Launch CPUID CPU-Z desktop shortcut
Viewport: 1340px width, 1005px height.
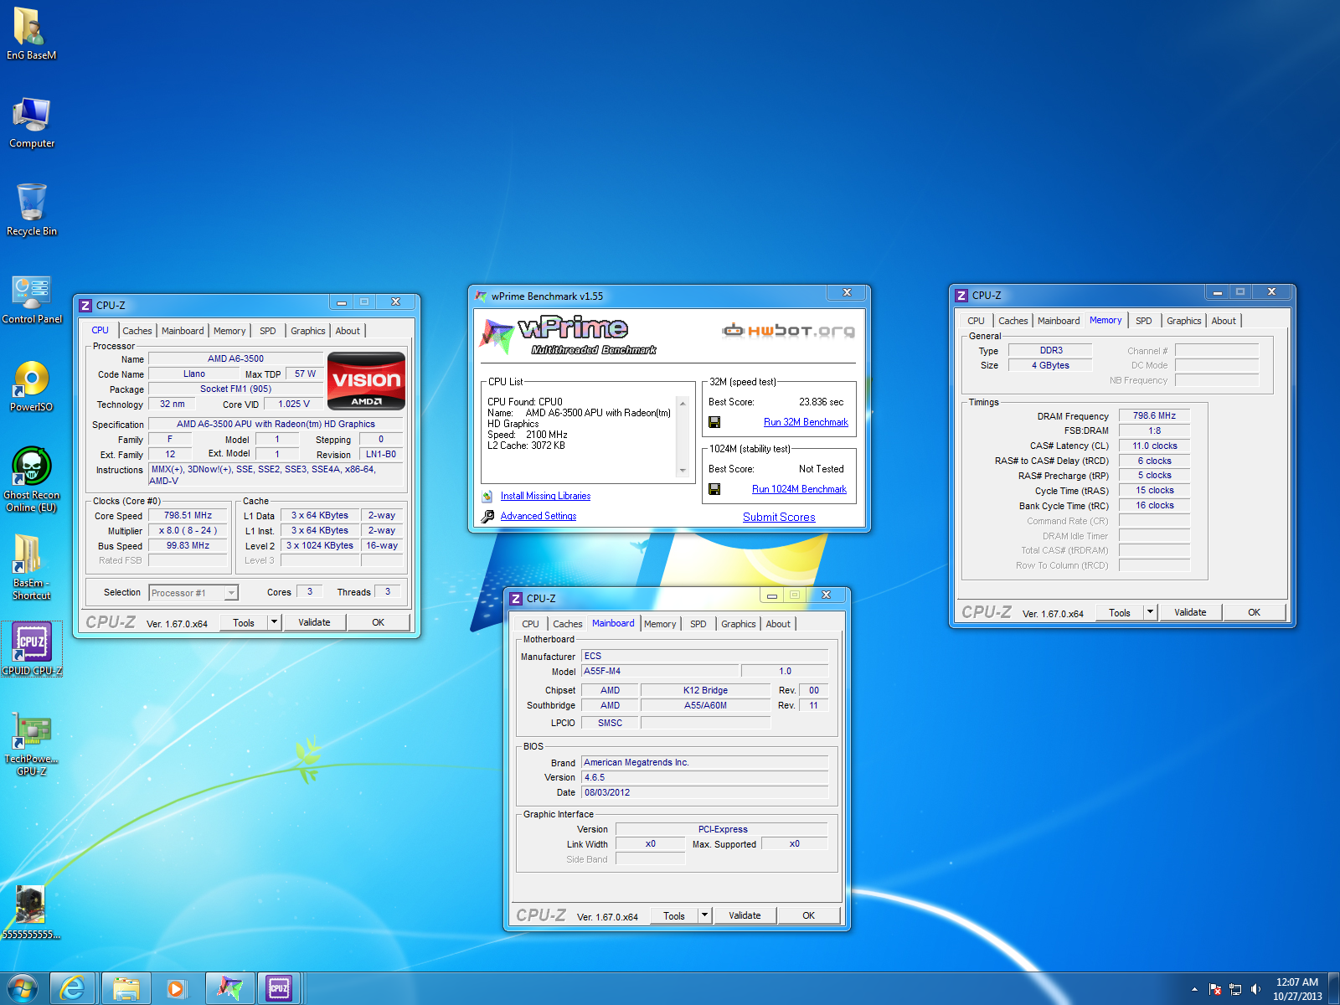point(31,648)
